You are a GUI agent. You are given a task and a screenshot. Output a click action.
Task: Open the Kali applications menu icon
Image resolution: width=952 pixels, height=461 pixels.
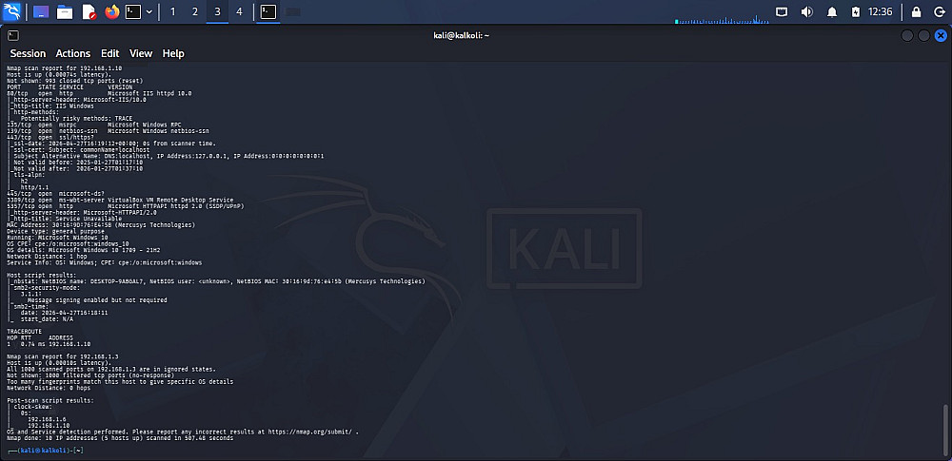pos(12,11)
